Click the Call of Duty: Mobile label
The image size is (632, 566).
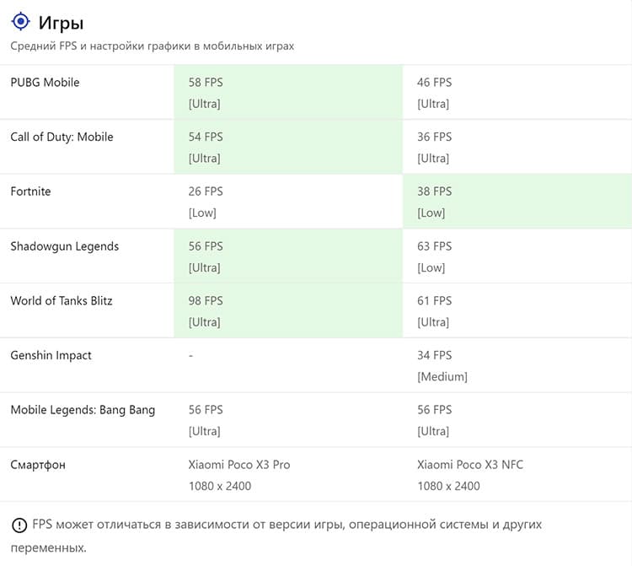pos(62,137)
